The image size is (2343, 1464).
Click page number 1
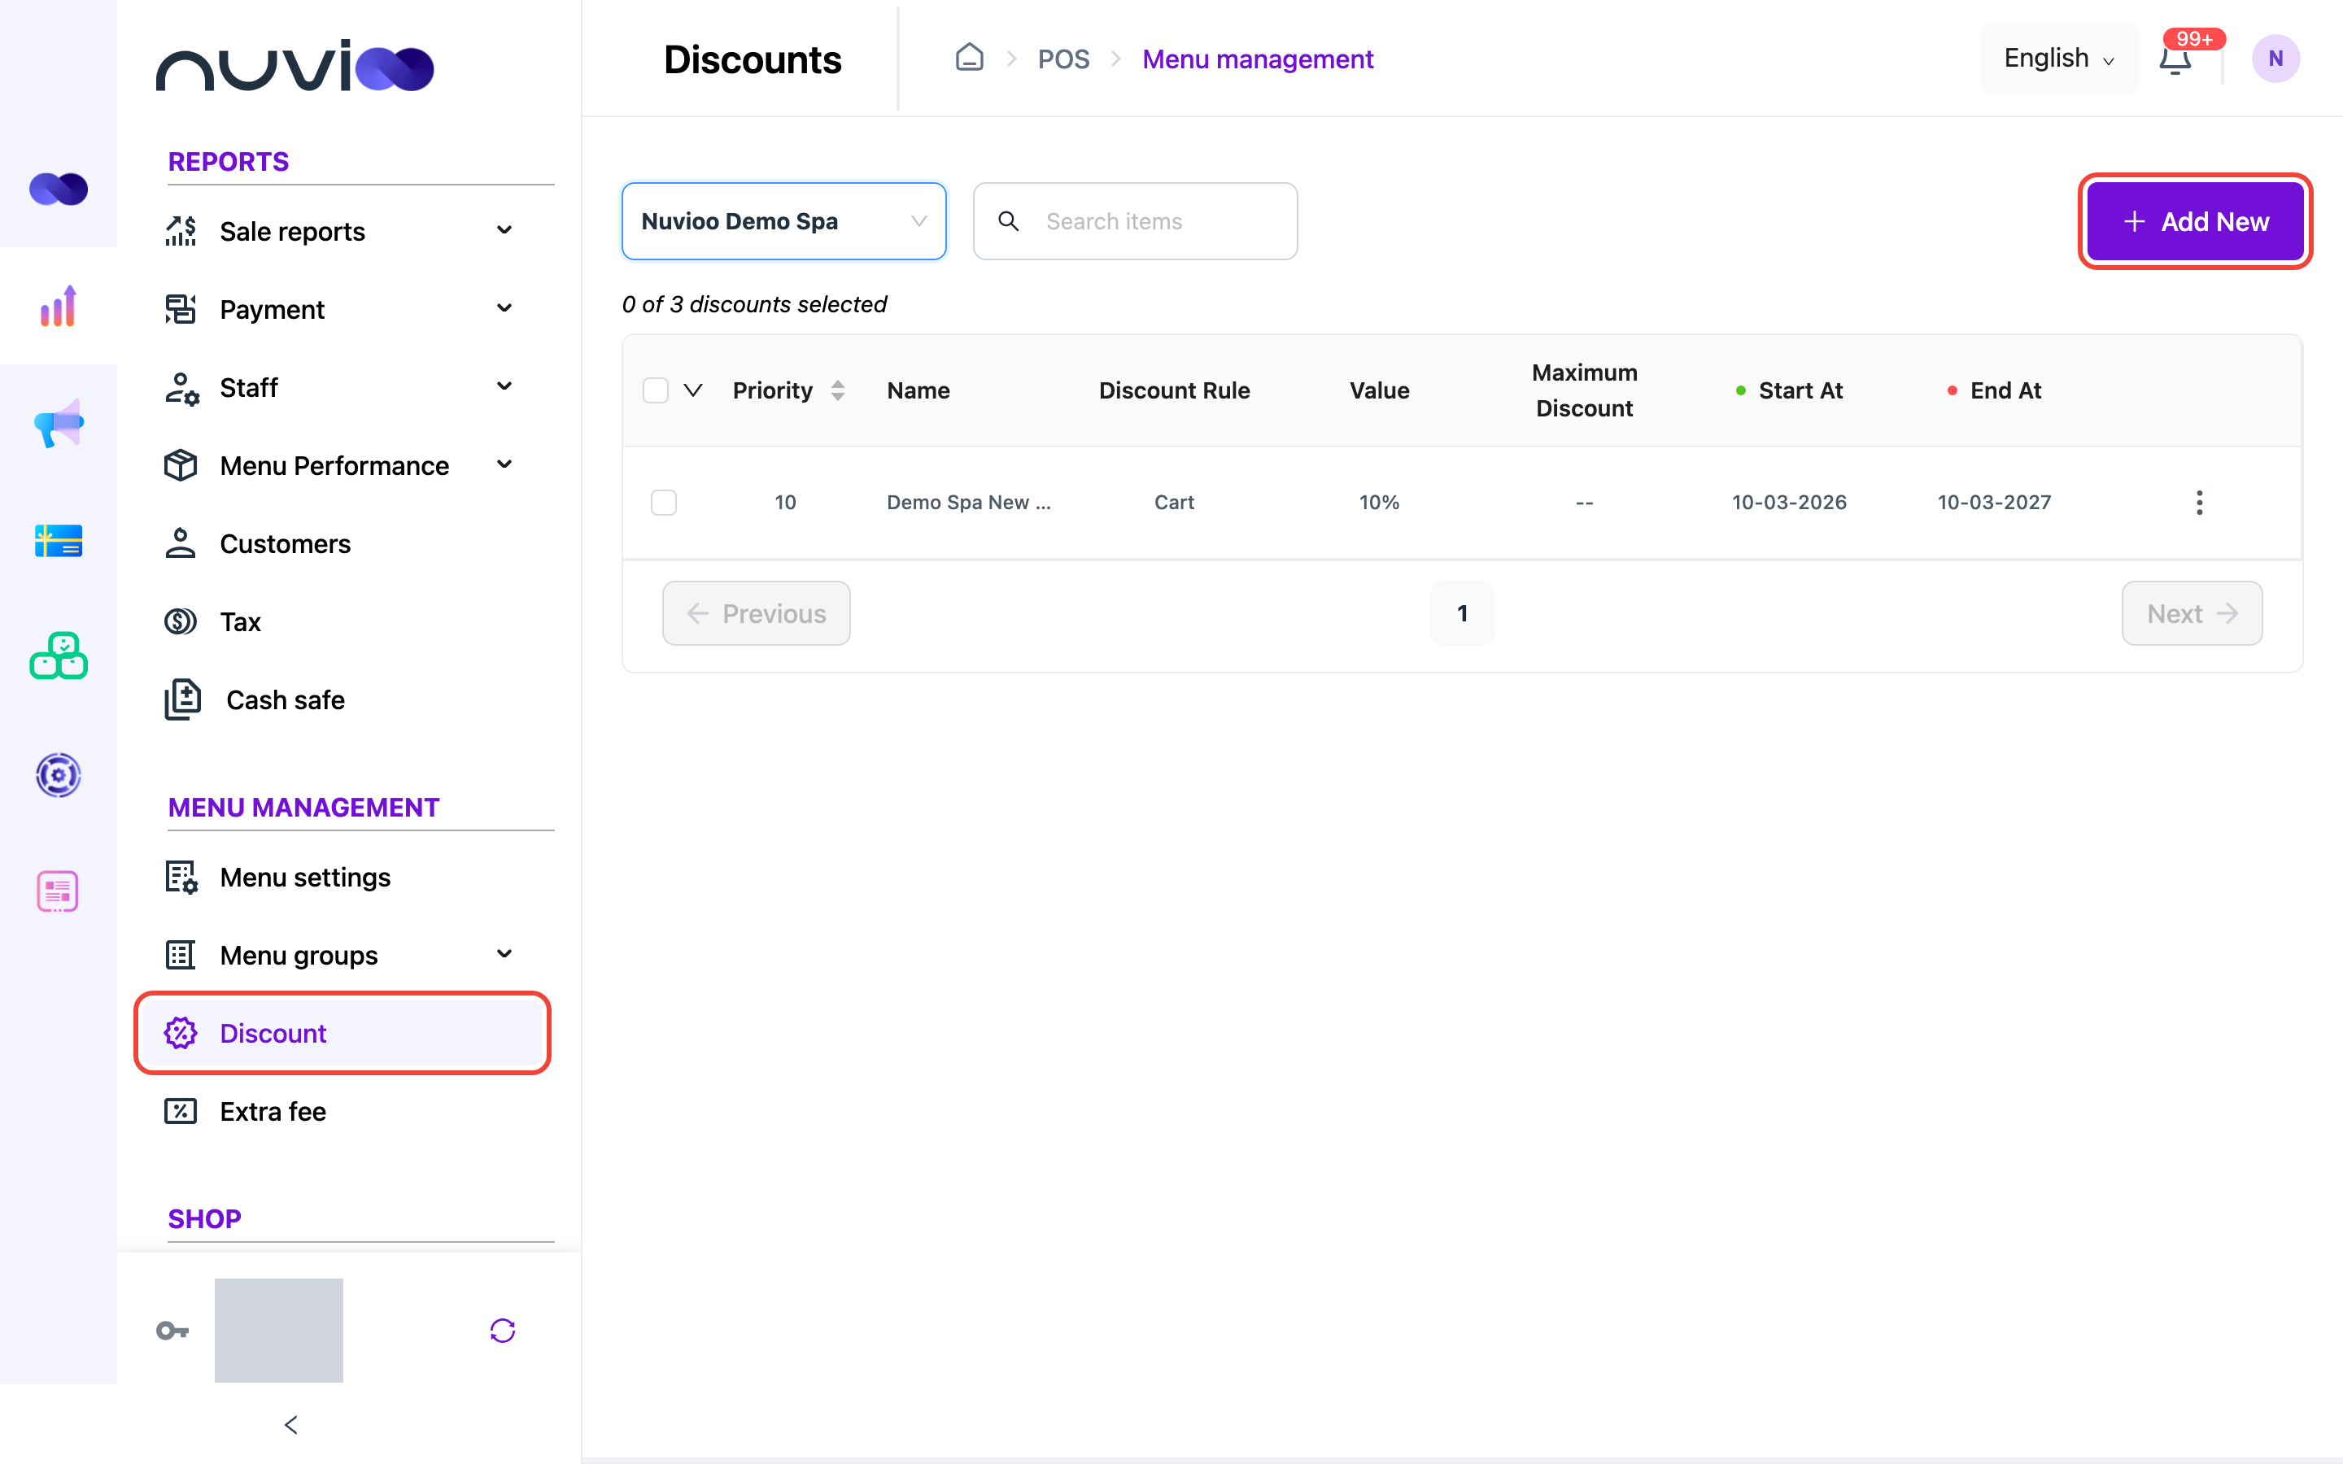1462,613
